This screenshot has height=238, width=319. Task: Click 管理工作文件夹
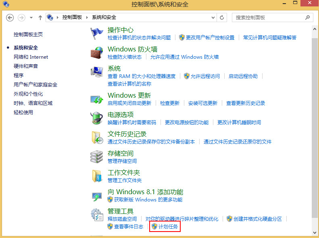click(x=125, y=181)
